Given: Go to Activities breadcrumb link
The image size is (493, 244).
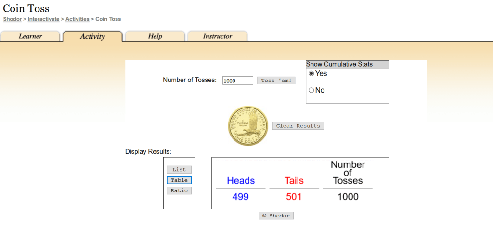Looking at the screenshot, I should (78, 19).
